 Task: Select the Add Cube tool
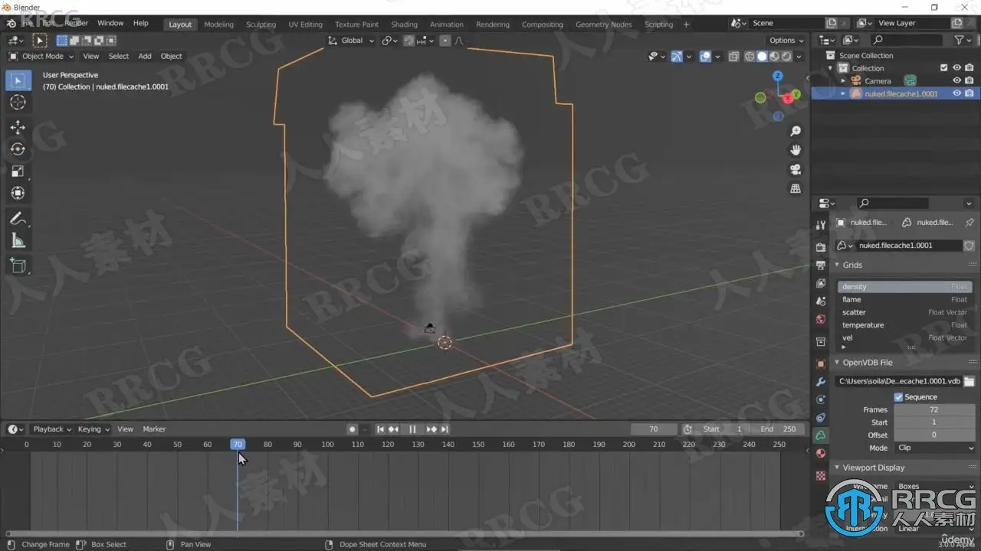pyautogui.click(x=18, y=266)
